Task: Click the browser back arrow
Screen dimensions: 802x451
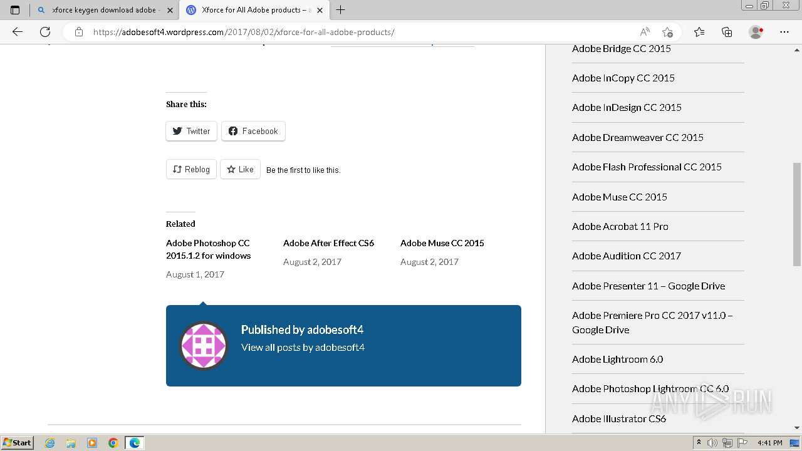Action: [x=17, y=32]
